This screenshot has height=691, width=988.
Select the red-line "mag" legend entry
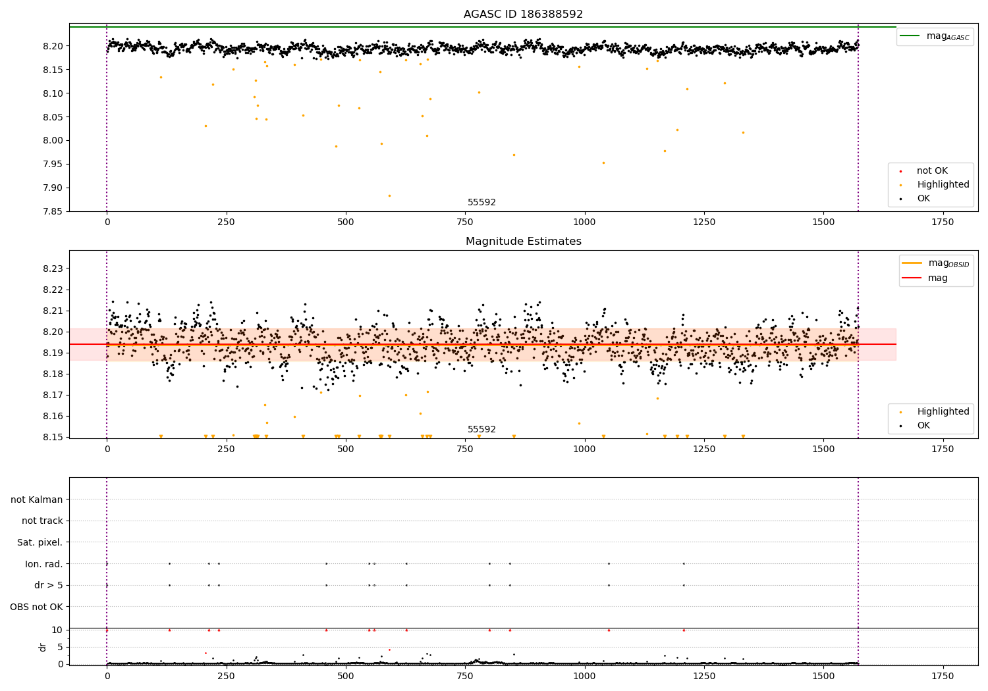click(x=925, y=278)
